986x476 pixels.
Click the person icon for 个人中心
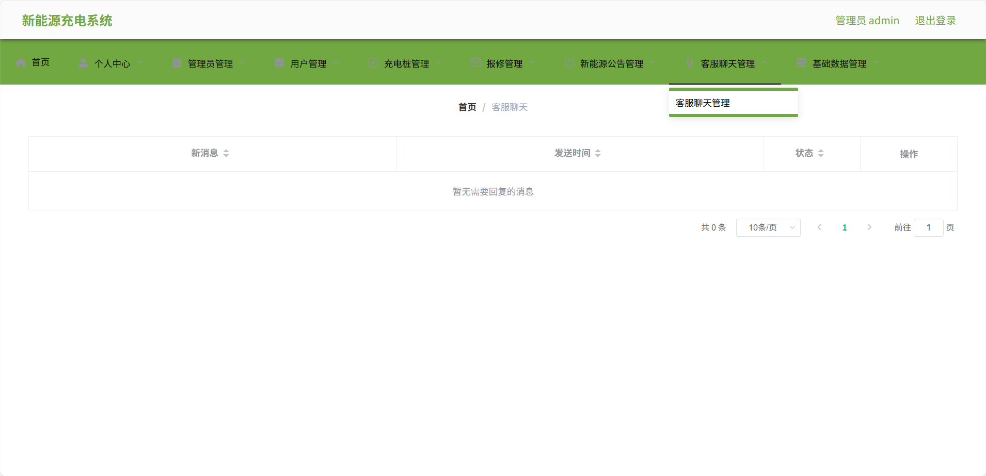click(x=83, y=63)
